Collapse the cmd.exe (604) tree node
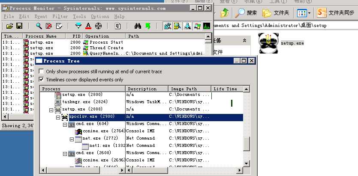This screenshot has height=176, width=358. click(65, 125)
